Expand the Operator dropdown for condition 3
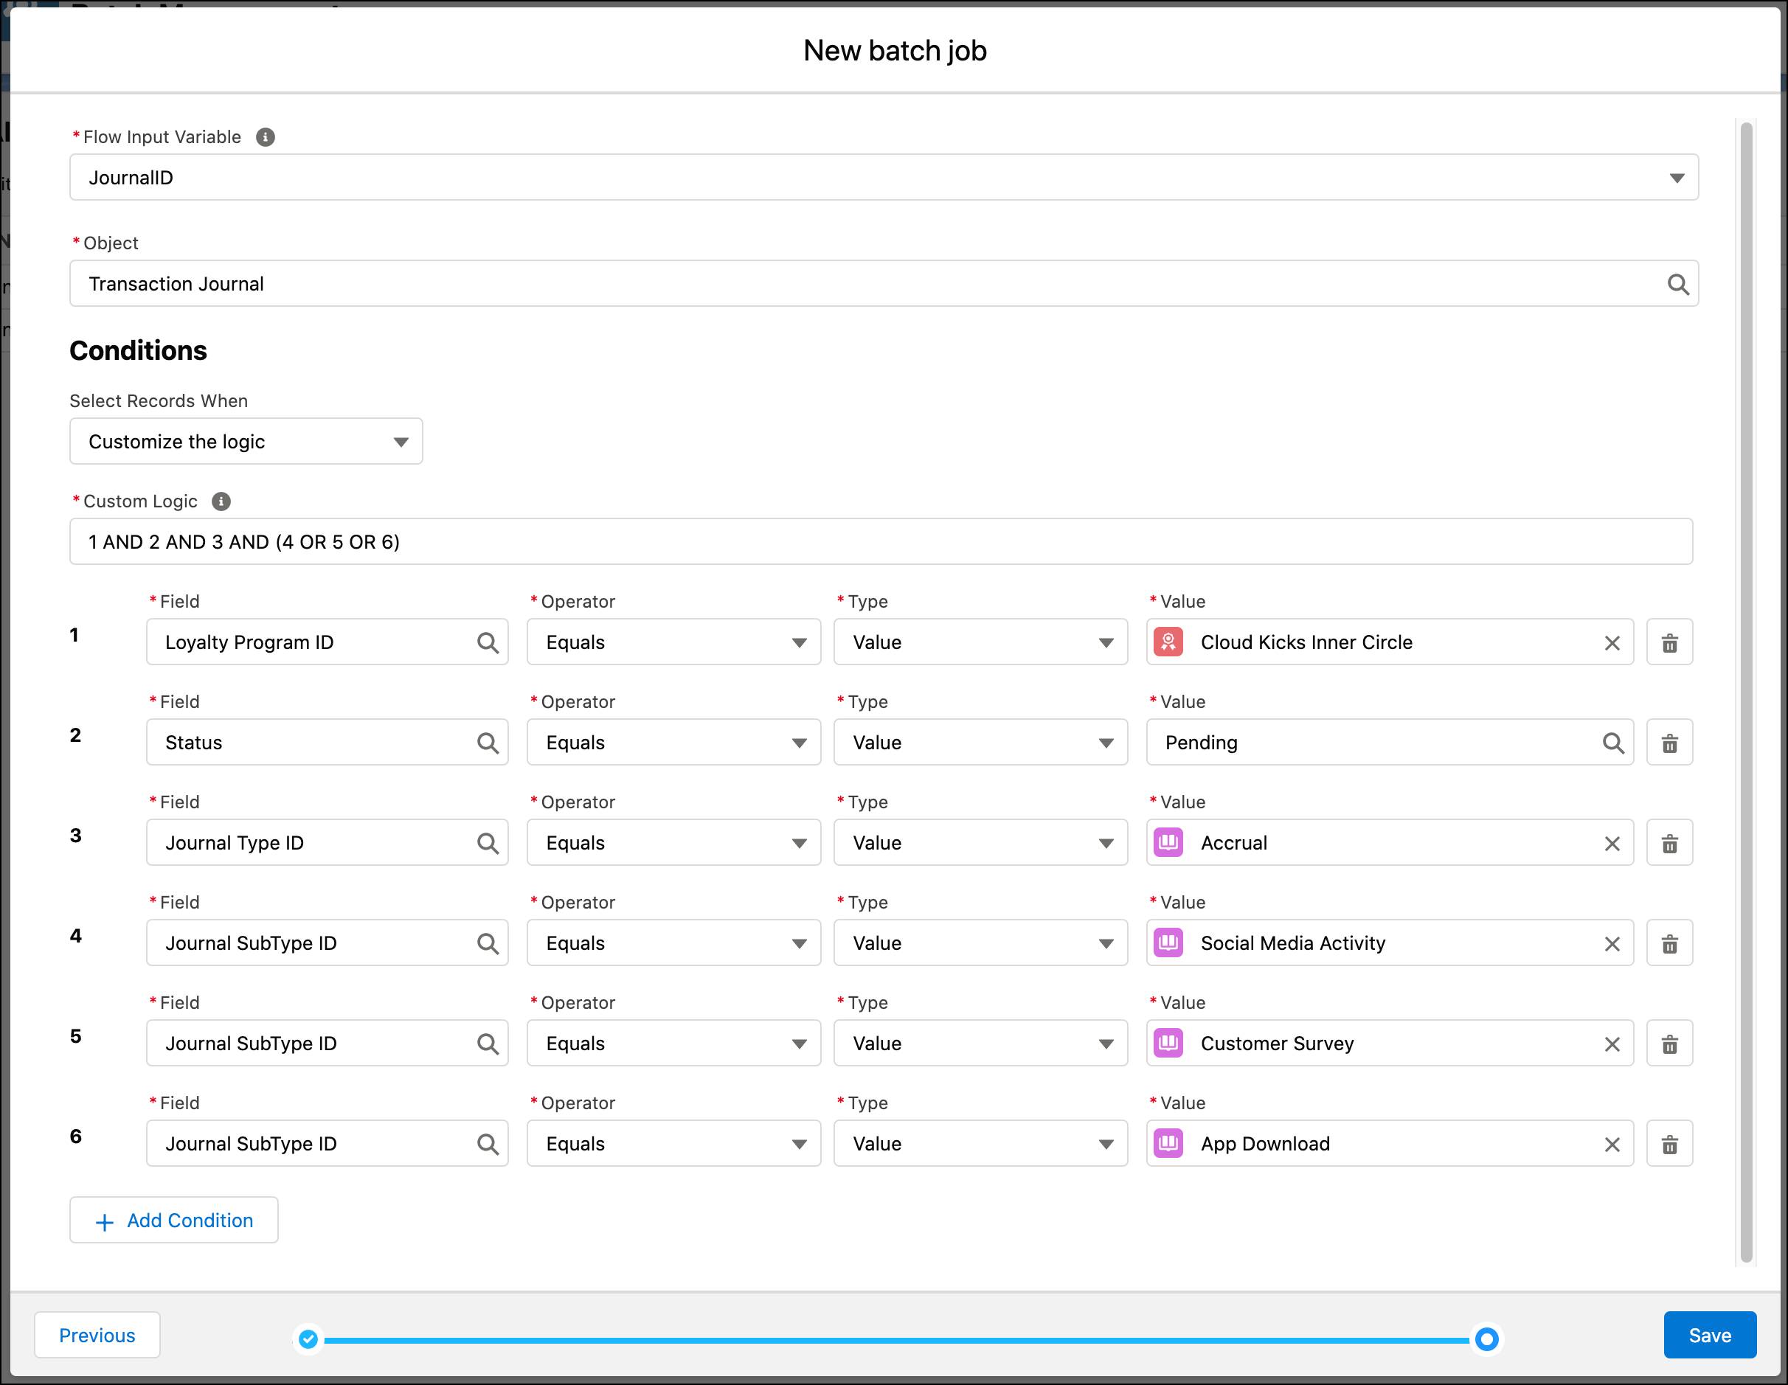 pos(798,842)
